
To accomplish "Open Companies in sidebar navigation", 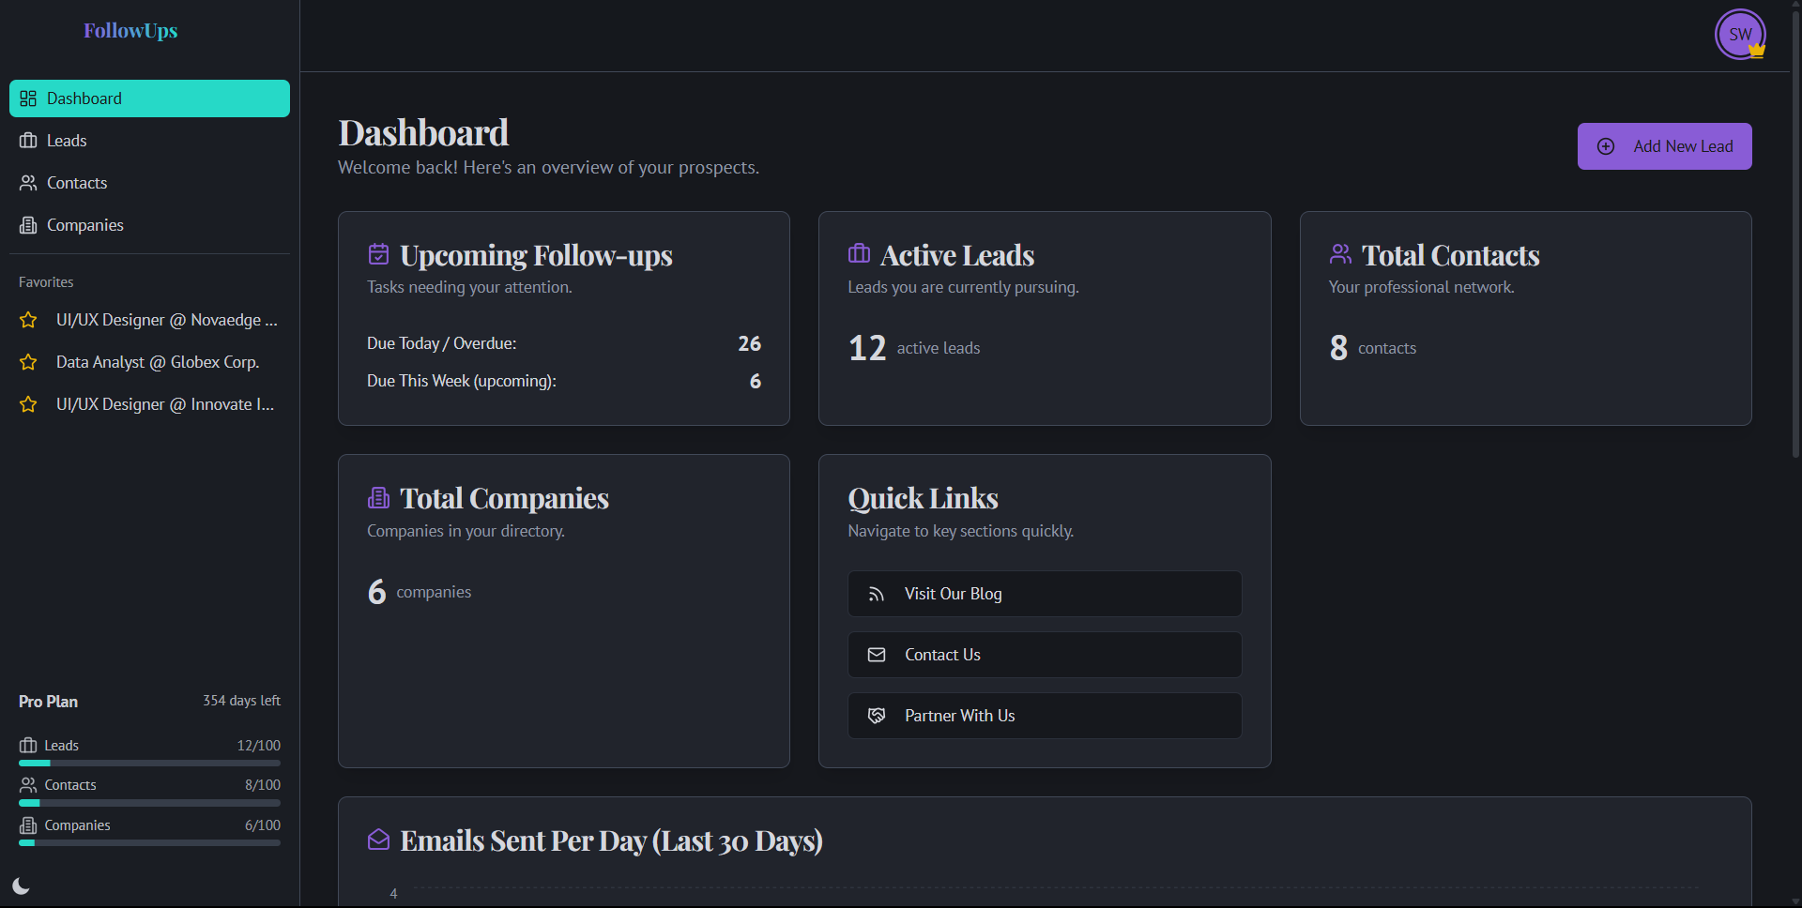I will click(149, 225).
